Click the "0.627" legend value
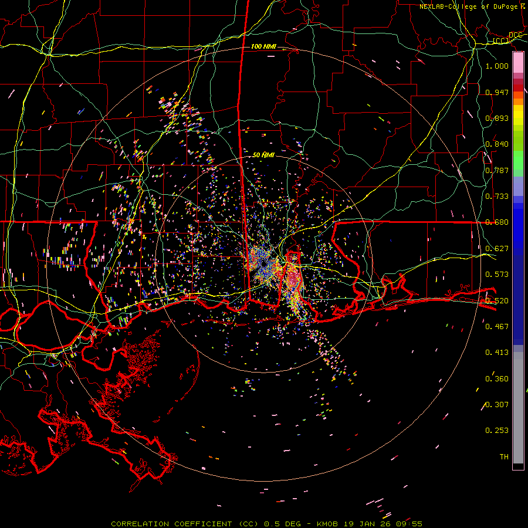 tap(497, 249)
